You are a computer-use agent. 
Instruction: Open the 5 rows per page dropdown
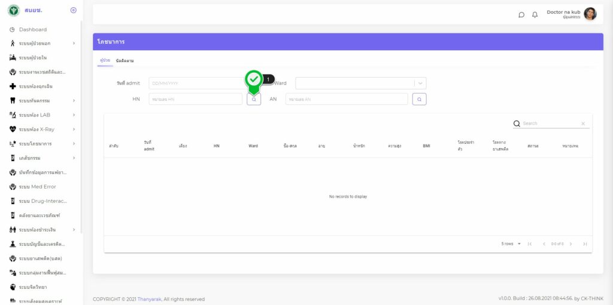click(x=511, y=244)
